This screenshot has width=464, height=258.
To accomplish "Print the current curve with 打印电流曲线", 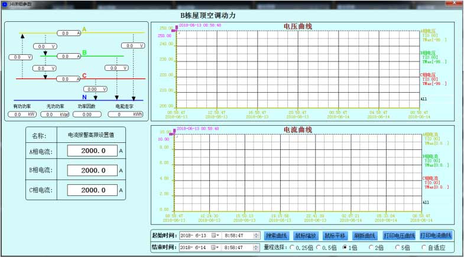I will (436, 235).
